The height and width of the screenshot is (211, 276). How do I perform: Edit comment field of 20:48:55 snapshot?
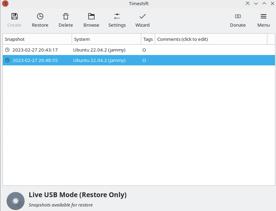pos(211,60)
